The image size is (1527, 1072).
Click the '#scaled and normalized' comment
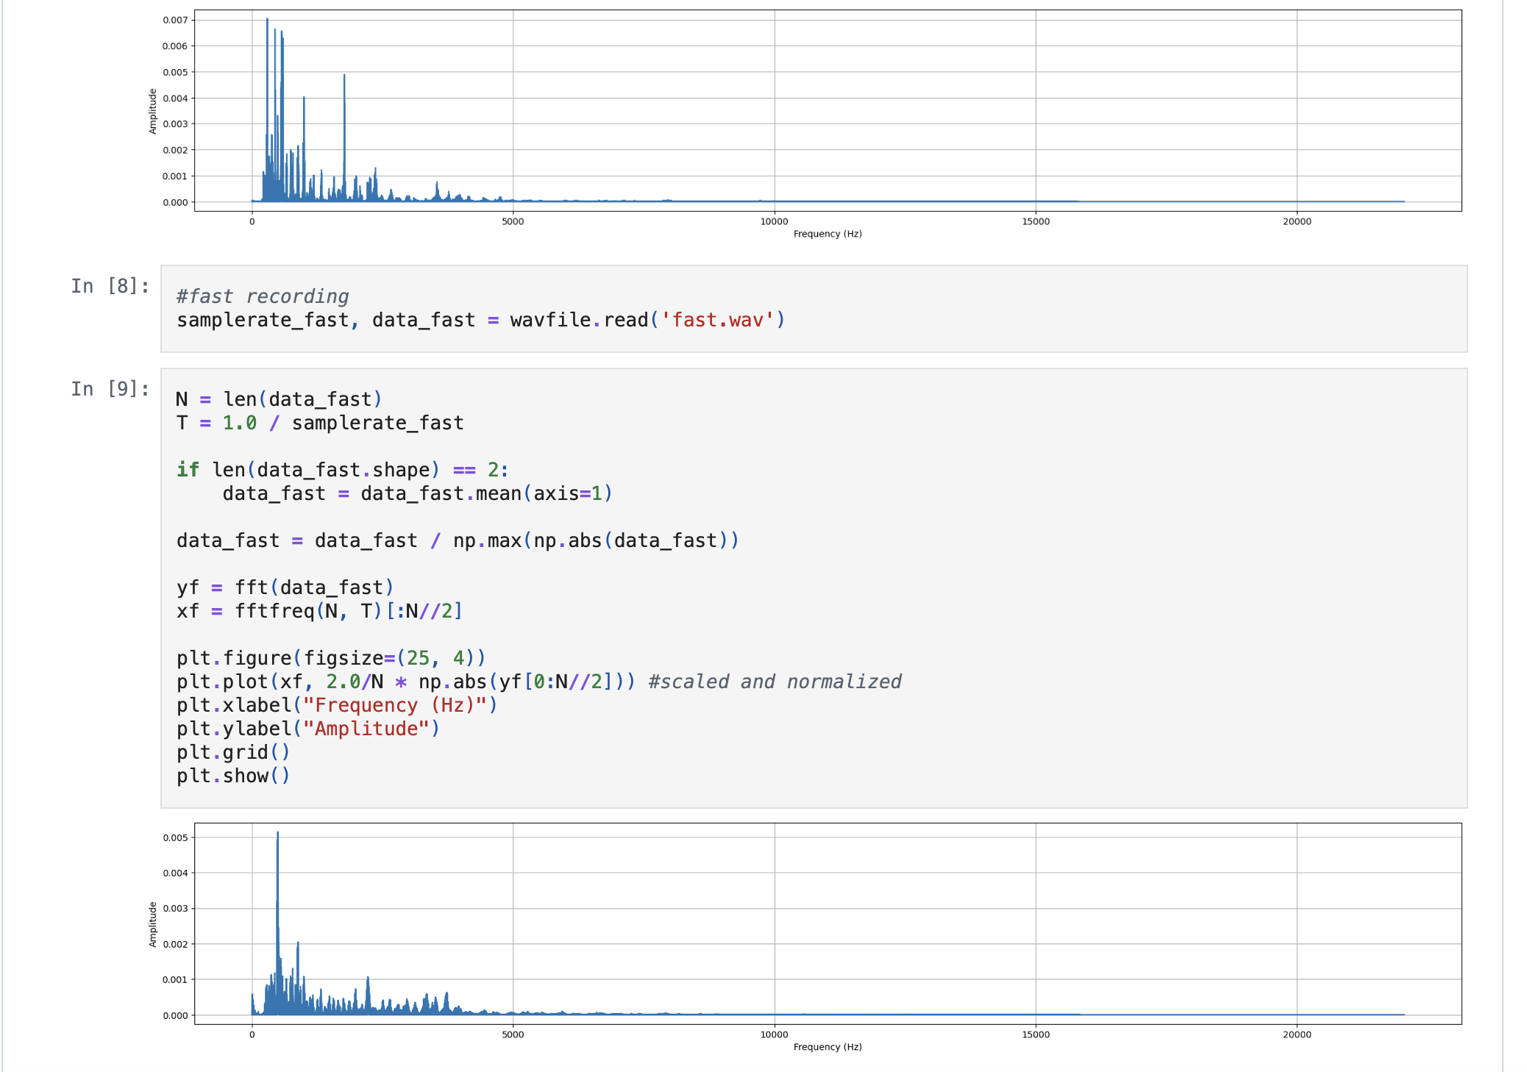click(775, 682)
